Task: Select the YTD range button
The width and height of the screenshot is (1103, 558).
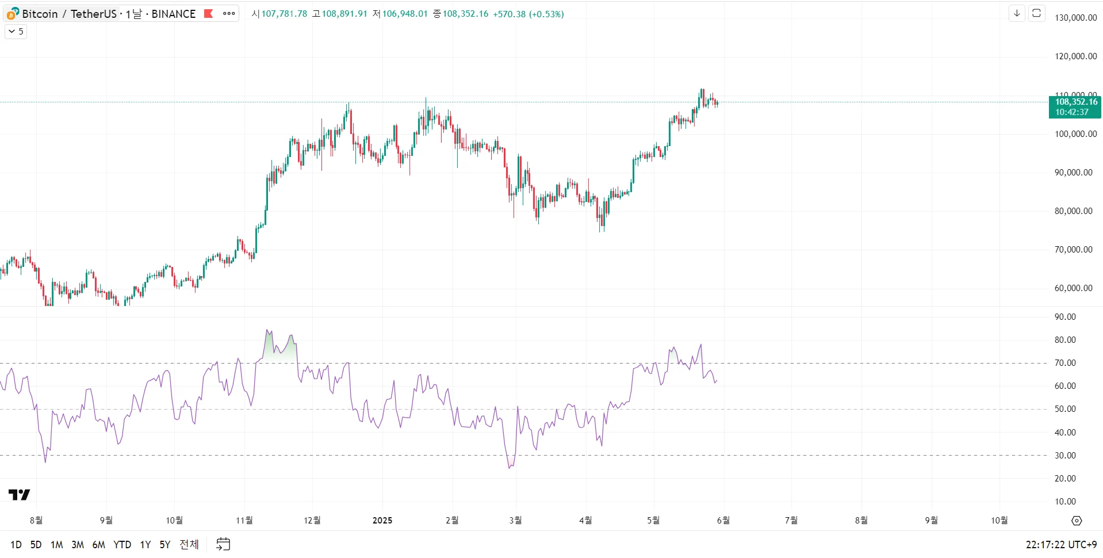Action: pos(122,544)
